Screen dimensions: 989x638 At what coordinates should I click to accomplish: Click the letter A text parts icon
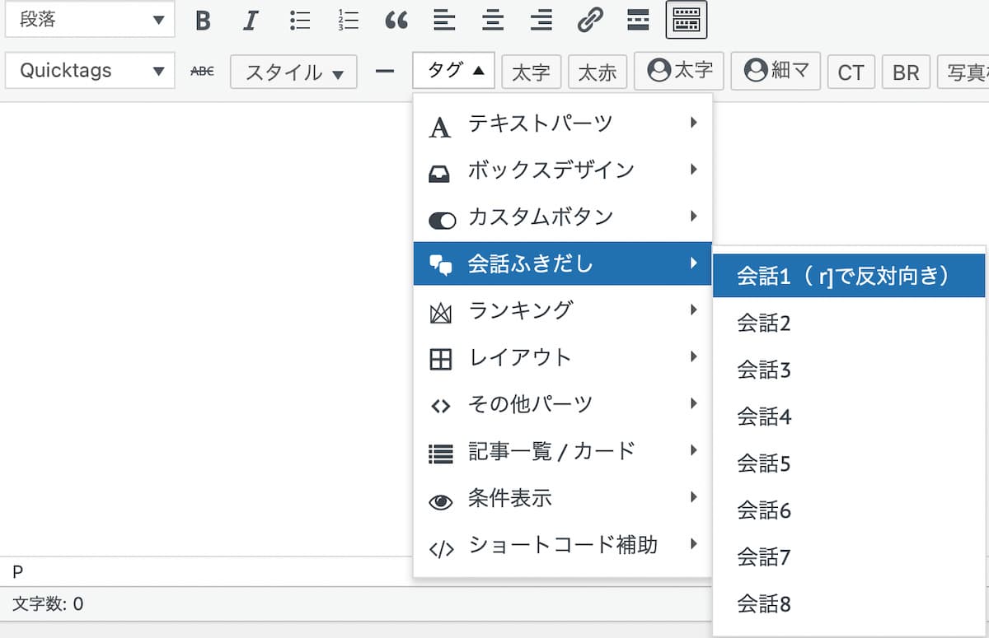[x=441, y=127]
